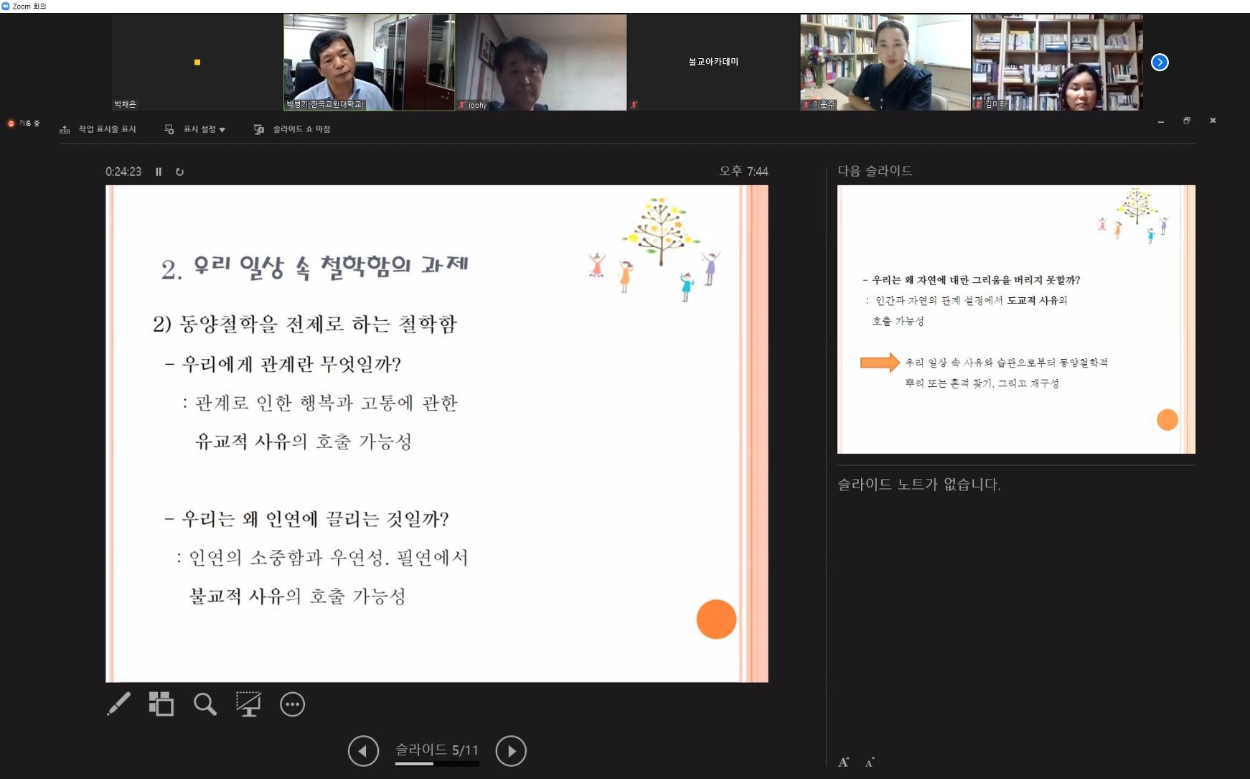Decrease the slide notes text size
Screen dimensions: 1250x779
[x=870, y=762]
